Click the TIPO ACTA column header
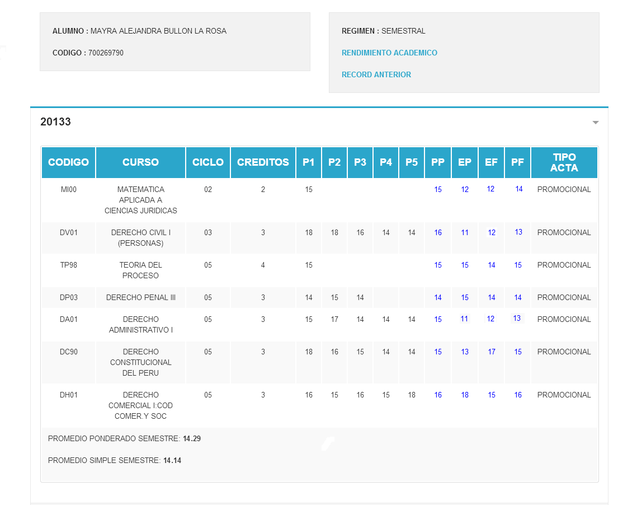Image resolution: width=637 pixels, height=505 pixels. click(564, 162)
